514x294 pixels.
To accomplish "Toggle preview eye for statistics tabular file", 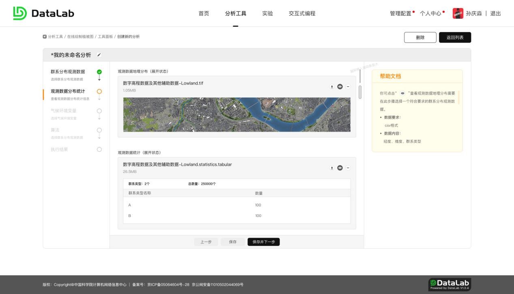I will 340,168.
